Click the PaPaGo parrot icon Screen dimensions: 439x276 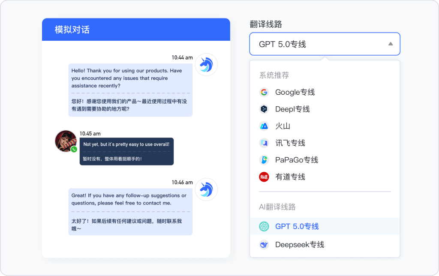click(264, 160)
